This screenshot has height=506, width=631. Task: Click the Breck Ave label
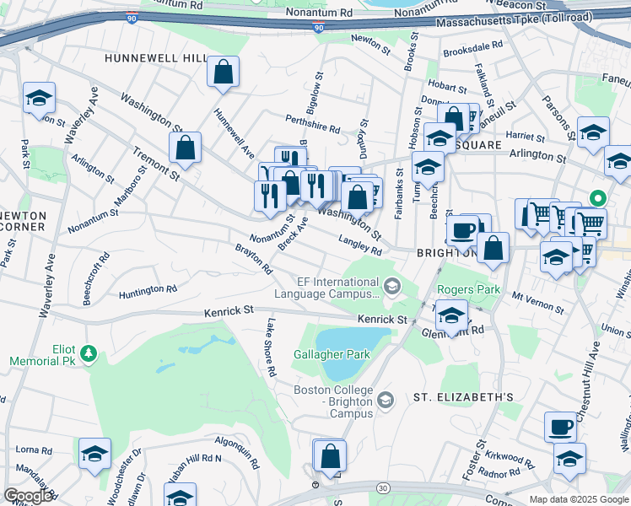click(x=293, y=234)
